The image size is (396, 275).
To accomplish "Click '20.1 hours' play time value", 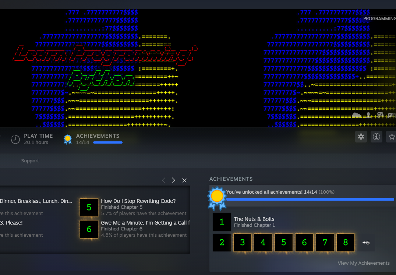I will coord(36,142).
